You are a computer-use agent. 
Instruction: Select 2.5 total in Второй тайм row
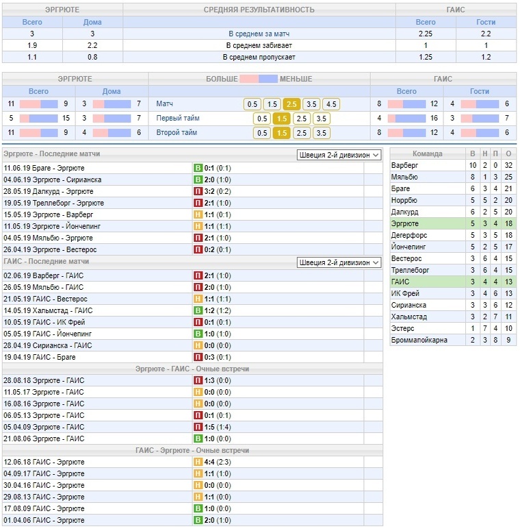(302, 133)
